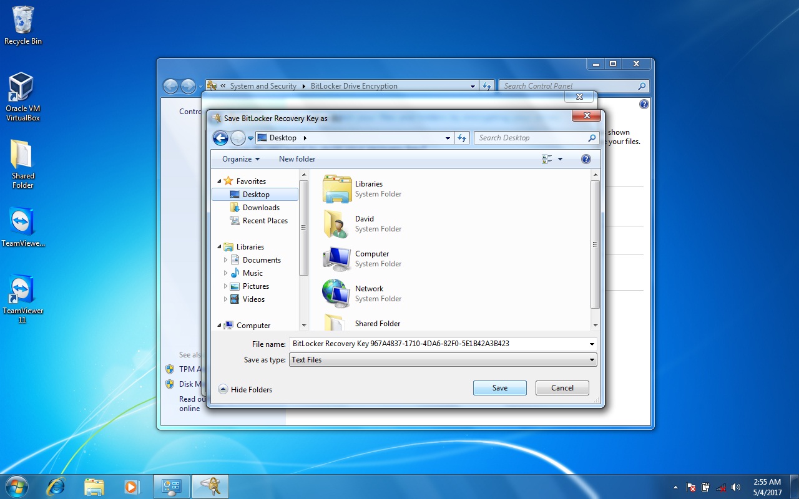
Task: Expand the Documents library node
Action: tap(225, 260)
